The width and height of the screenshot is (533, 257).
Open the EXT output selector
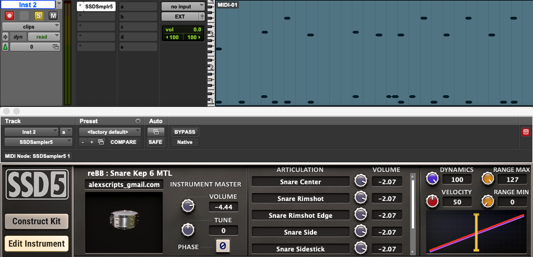[180, 17]
